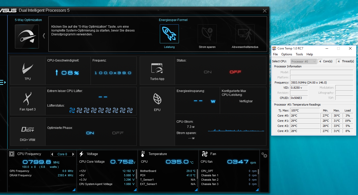Select the Leistung rocket power mode
Screen dimensions: 358x195
click(x=169, y=34)
